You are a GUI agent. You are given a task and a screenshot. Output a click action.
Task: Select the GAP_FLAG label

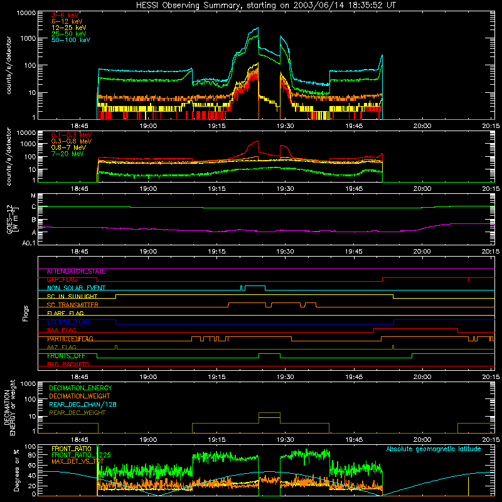click(61, 280)
